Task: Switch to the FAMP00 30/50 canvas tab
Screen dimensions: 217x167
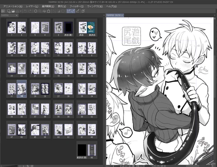Action: pos(114,15)
